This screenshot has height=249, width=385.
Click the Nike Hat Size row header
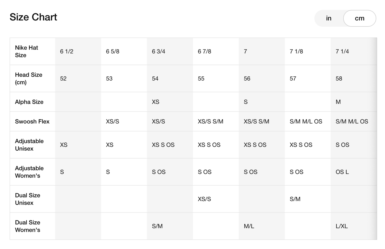(27, 51)
